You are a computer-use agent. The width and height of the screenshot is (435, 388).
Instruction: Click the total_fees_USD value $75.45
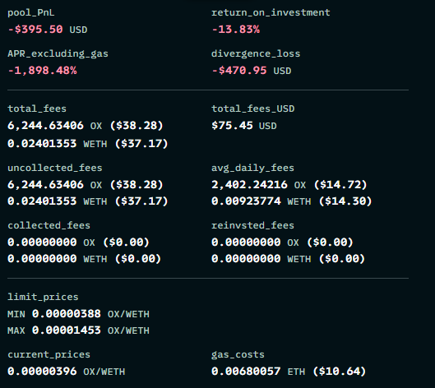point(232,126)
